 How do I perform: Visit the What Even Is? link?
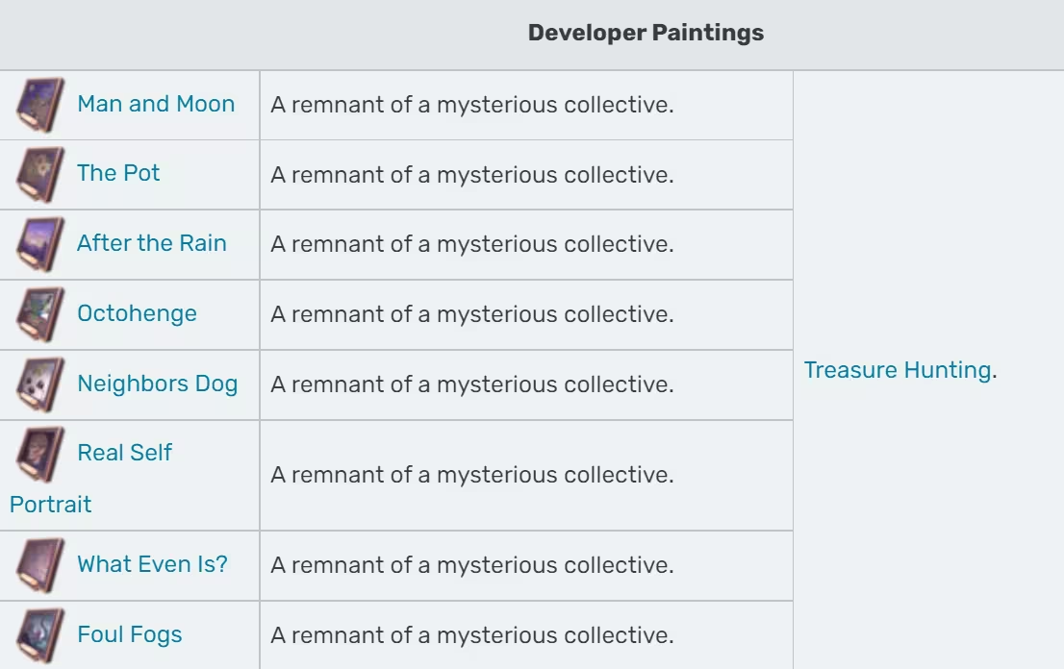click(153, 564)
